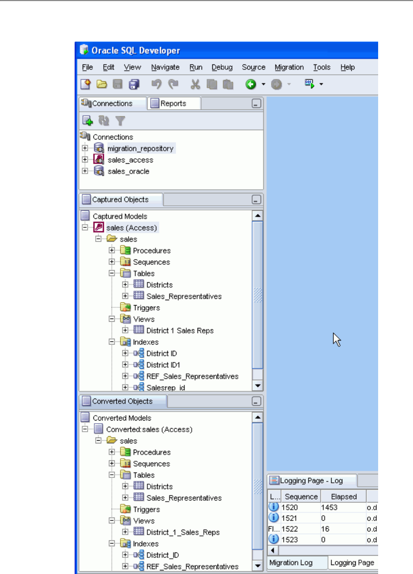Switch to the Migration Log tab
This screenshot has width=413, height=574.
pyautogui.click(x=291, y=563)
